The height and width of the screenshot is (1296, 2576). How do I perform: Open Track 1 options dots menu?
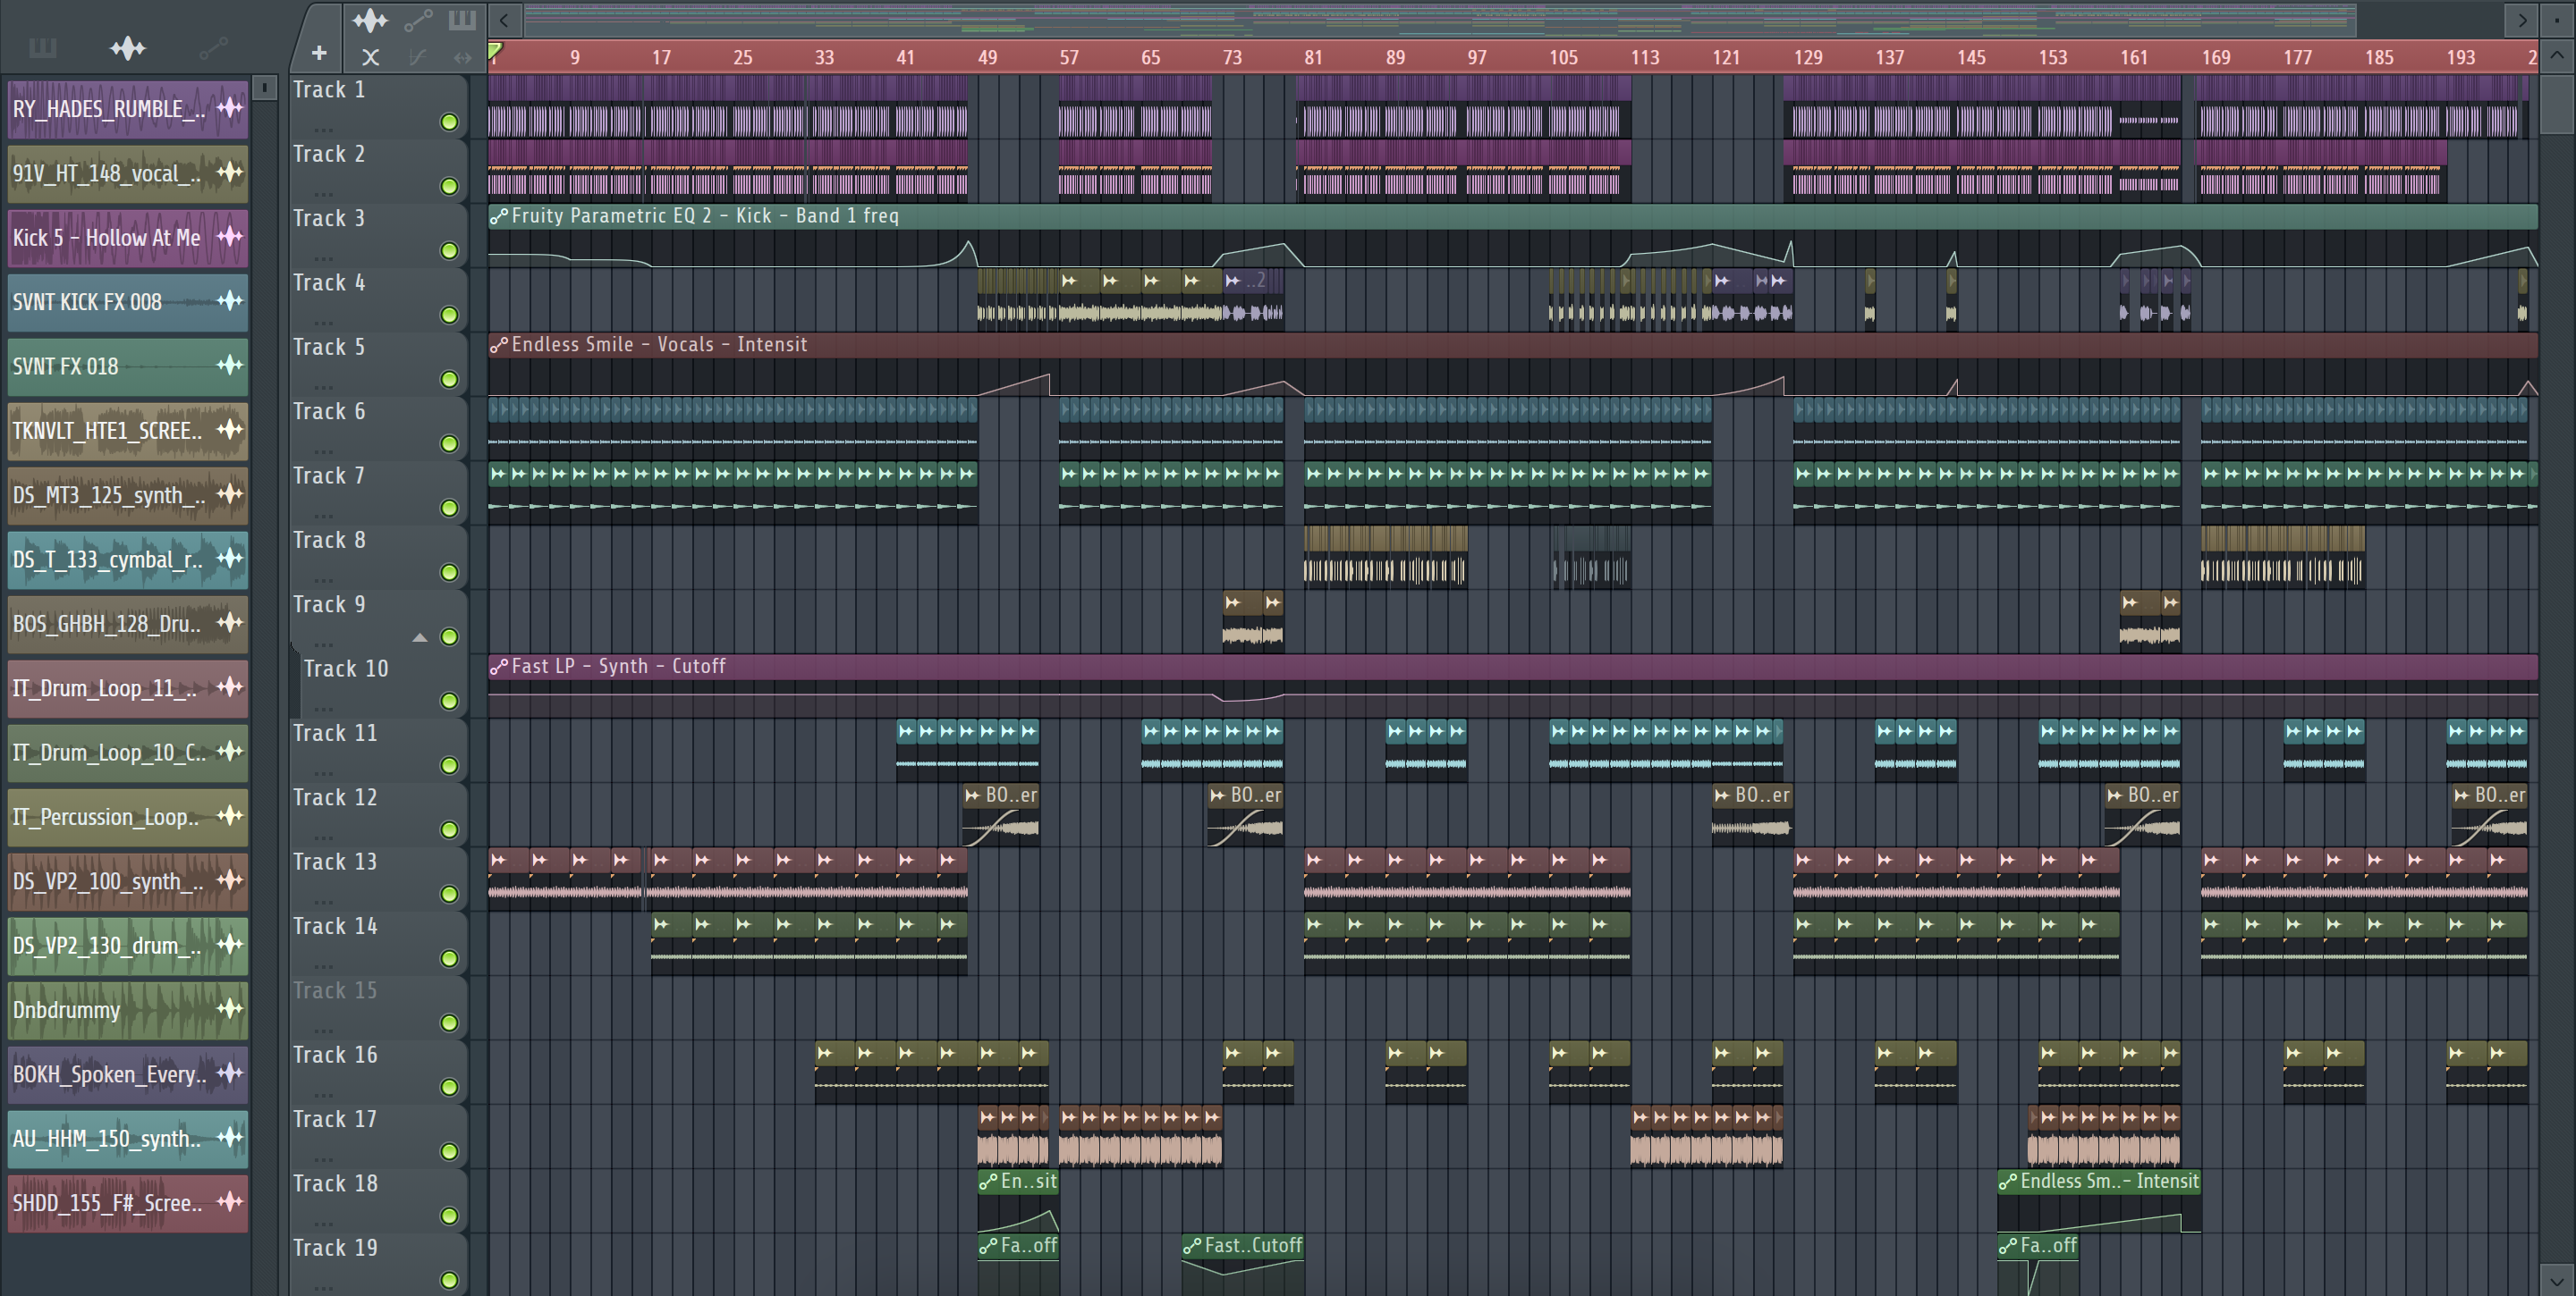pyautogui.click(x=322, y=130)
